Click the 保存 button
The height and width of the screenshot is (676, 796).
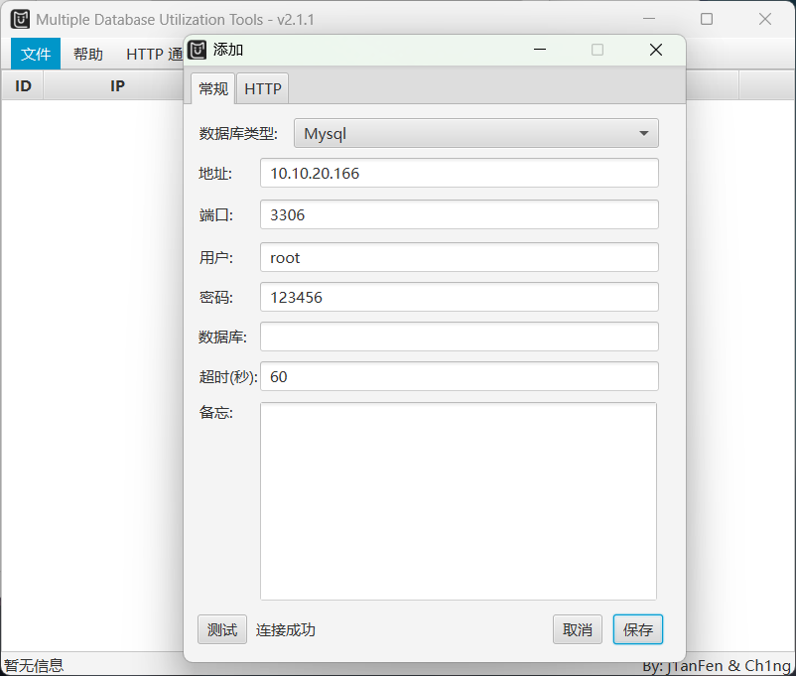point(637,629)
